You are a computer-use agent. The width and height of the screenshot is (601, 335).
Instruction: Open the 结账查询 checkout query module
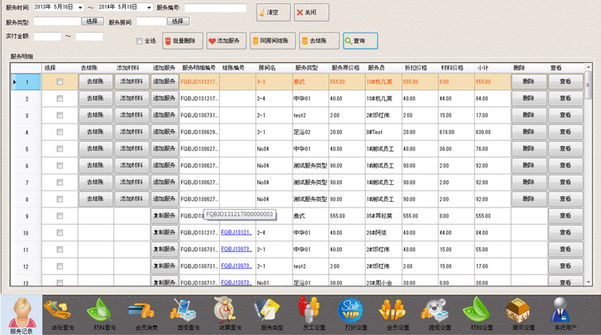pos(63,315)
